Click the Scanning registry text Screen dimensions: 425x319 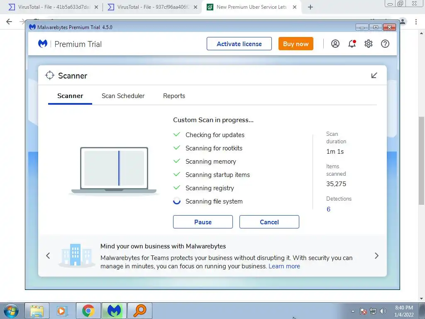tap(210, 188)
